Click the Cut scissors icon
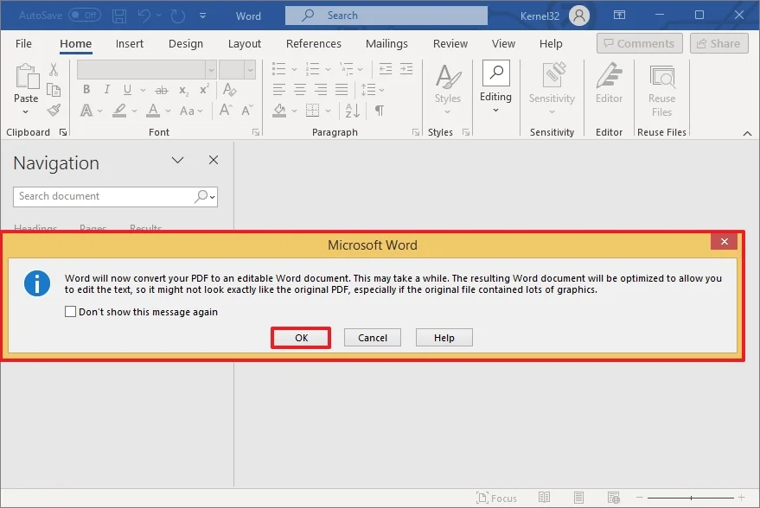Image resolution: width=760 pixels, height=508 pixels. tap(54, 70)
